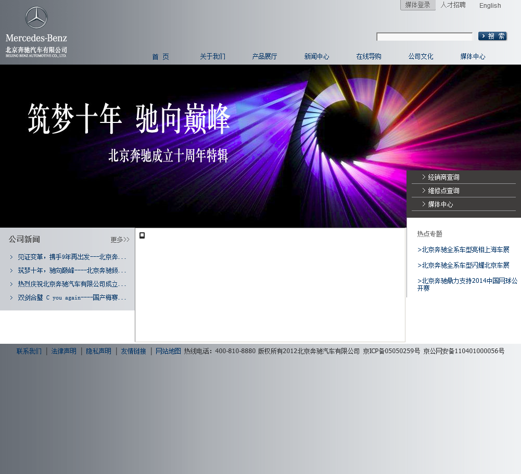
Task: Click hotline number 400-810-8880
Action: tap(235, 351)
